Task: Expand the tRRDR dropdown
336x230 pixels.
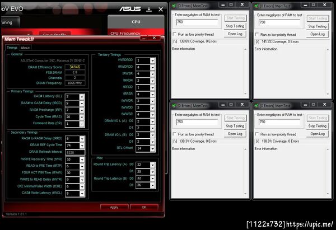Action: click(x=152, y=81)
